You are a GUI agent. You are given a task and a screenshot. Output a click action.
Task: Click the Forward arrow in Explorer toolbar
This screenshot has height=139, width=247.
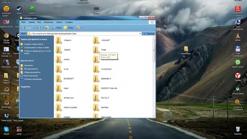pyautogui.click(x=39, y=28)
